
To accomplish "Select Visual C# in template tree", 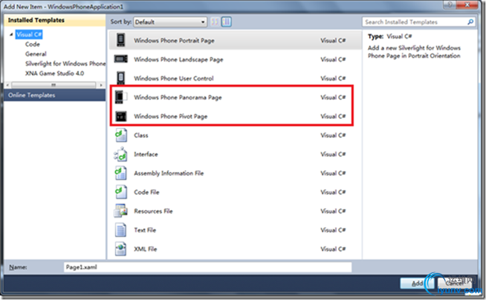I will point(29,34).
